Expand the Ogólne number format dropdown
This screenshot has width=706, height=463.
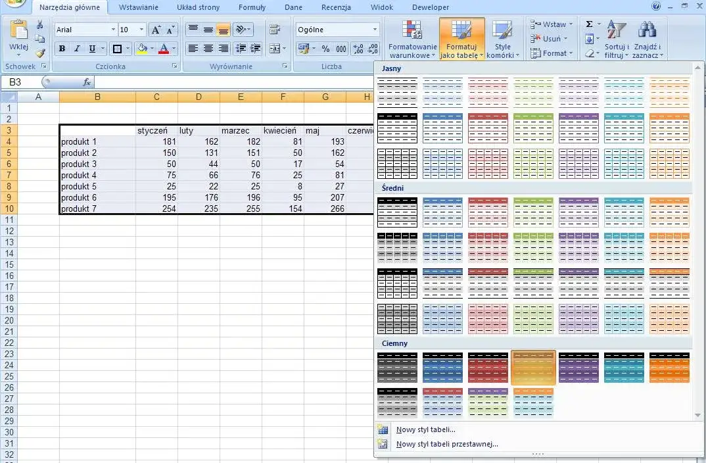click(x=375, y=30)
